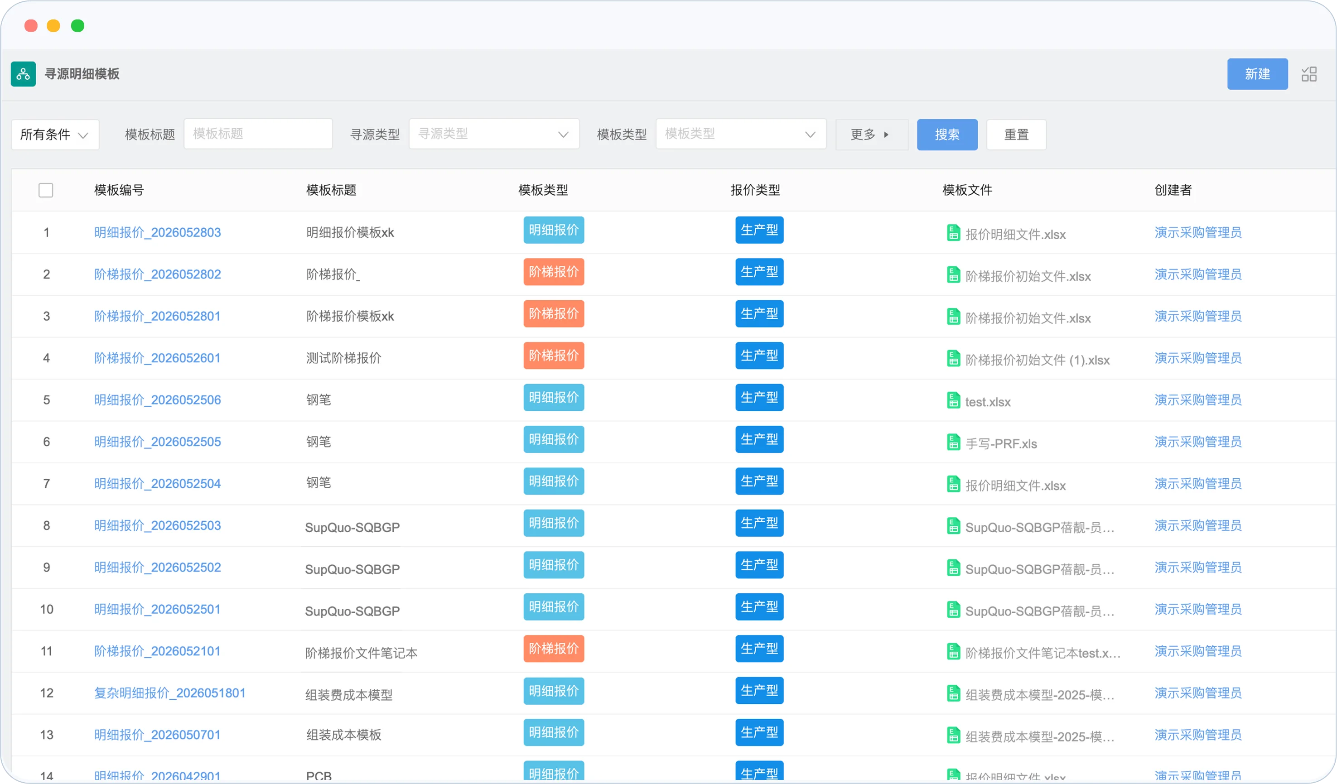This screenshot has height=784, width=1337.
Task: Open file icon for 报价明细文件.xlsx in row 1
Action: tap(953, 233)
